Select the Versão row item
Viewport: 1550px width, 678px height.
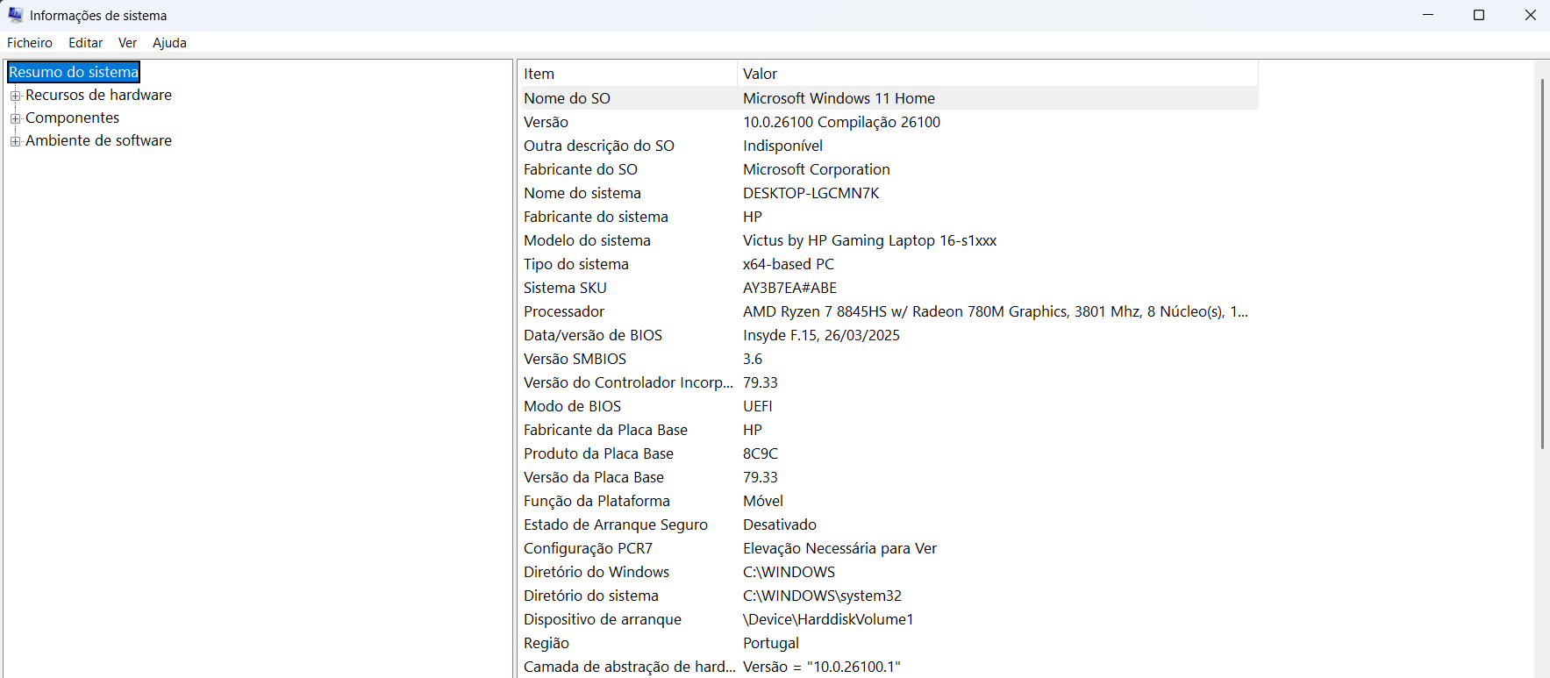[546, 122]
